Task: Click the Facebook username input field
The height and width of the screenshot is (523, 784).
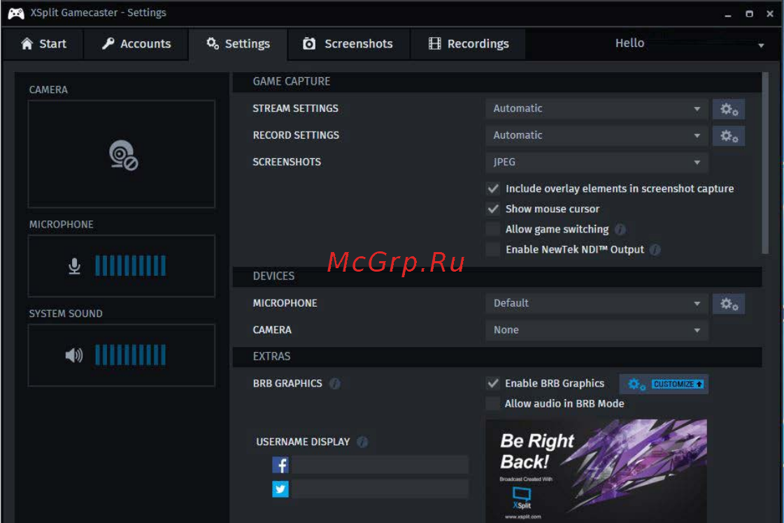Action: coord(380,465)
